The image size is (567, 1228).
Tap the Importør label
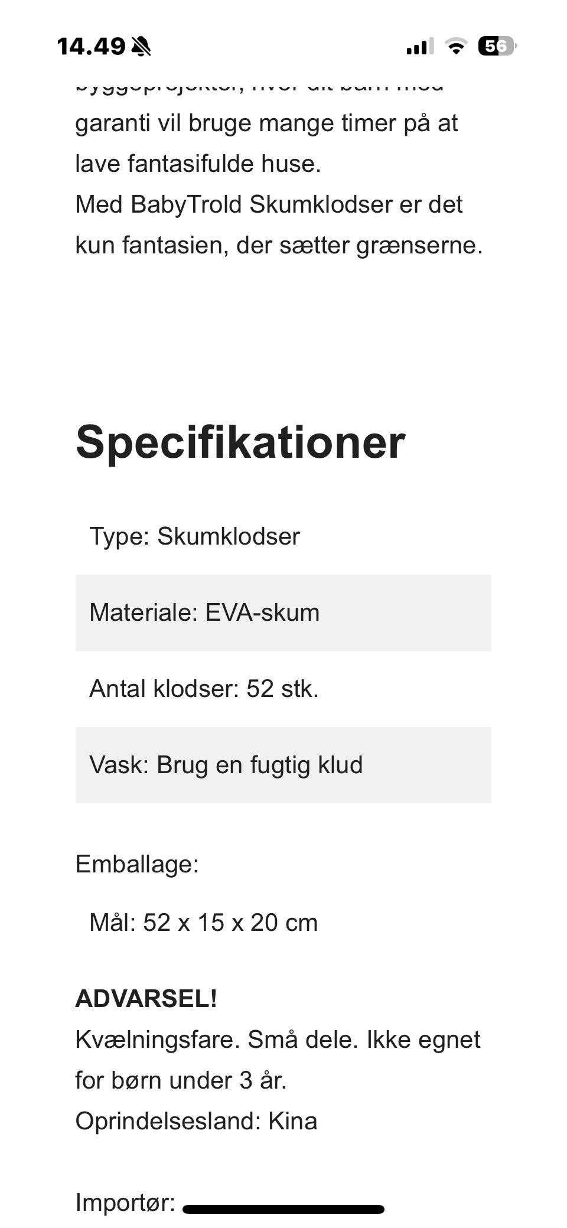(125, 1202)
